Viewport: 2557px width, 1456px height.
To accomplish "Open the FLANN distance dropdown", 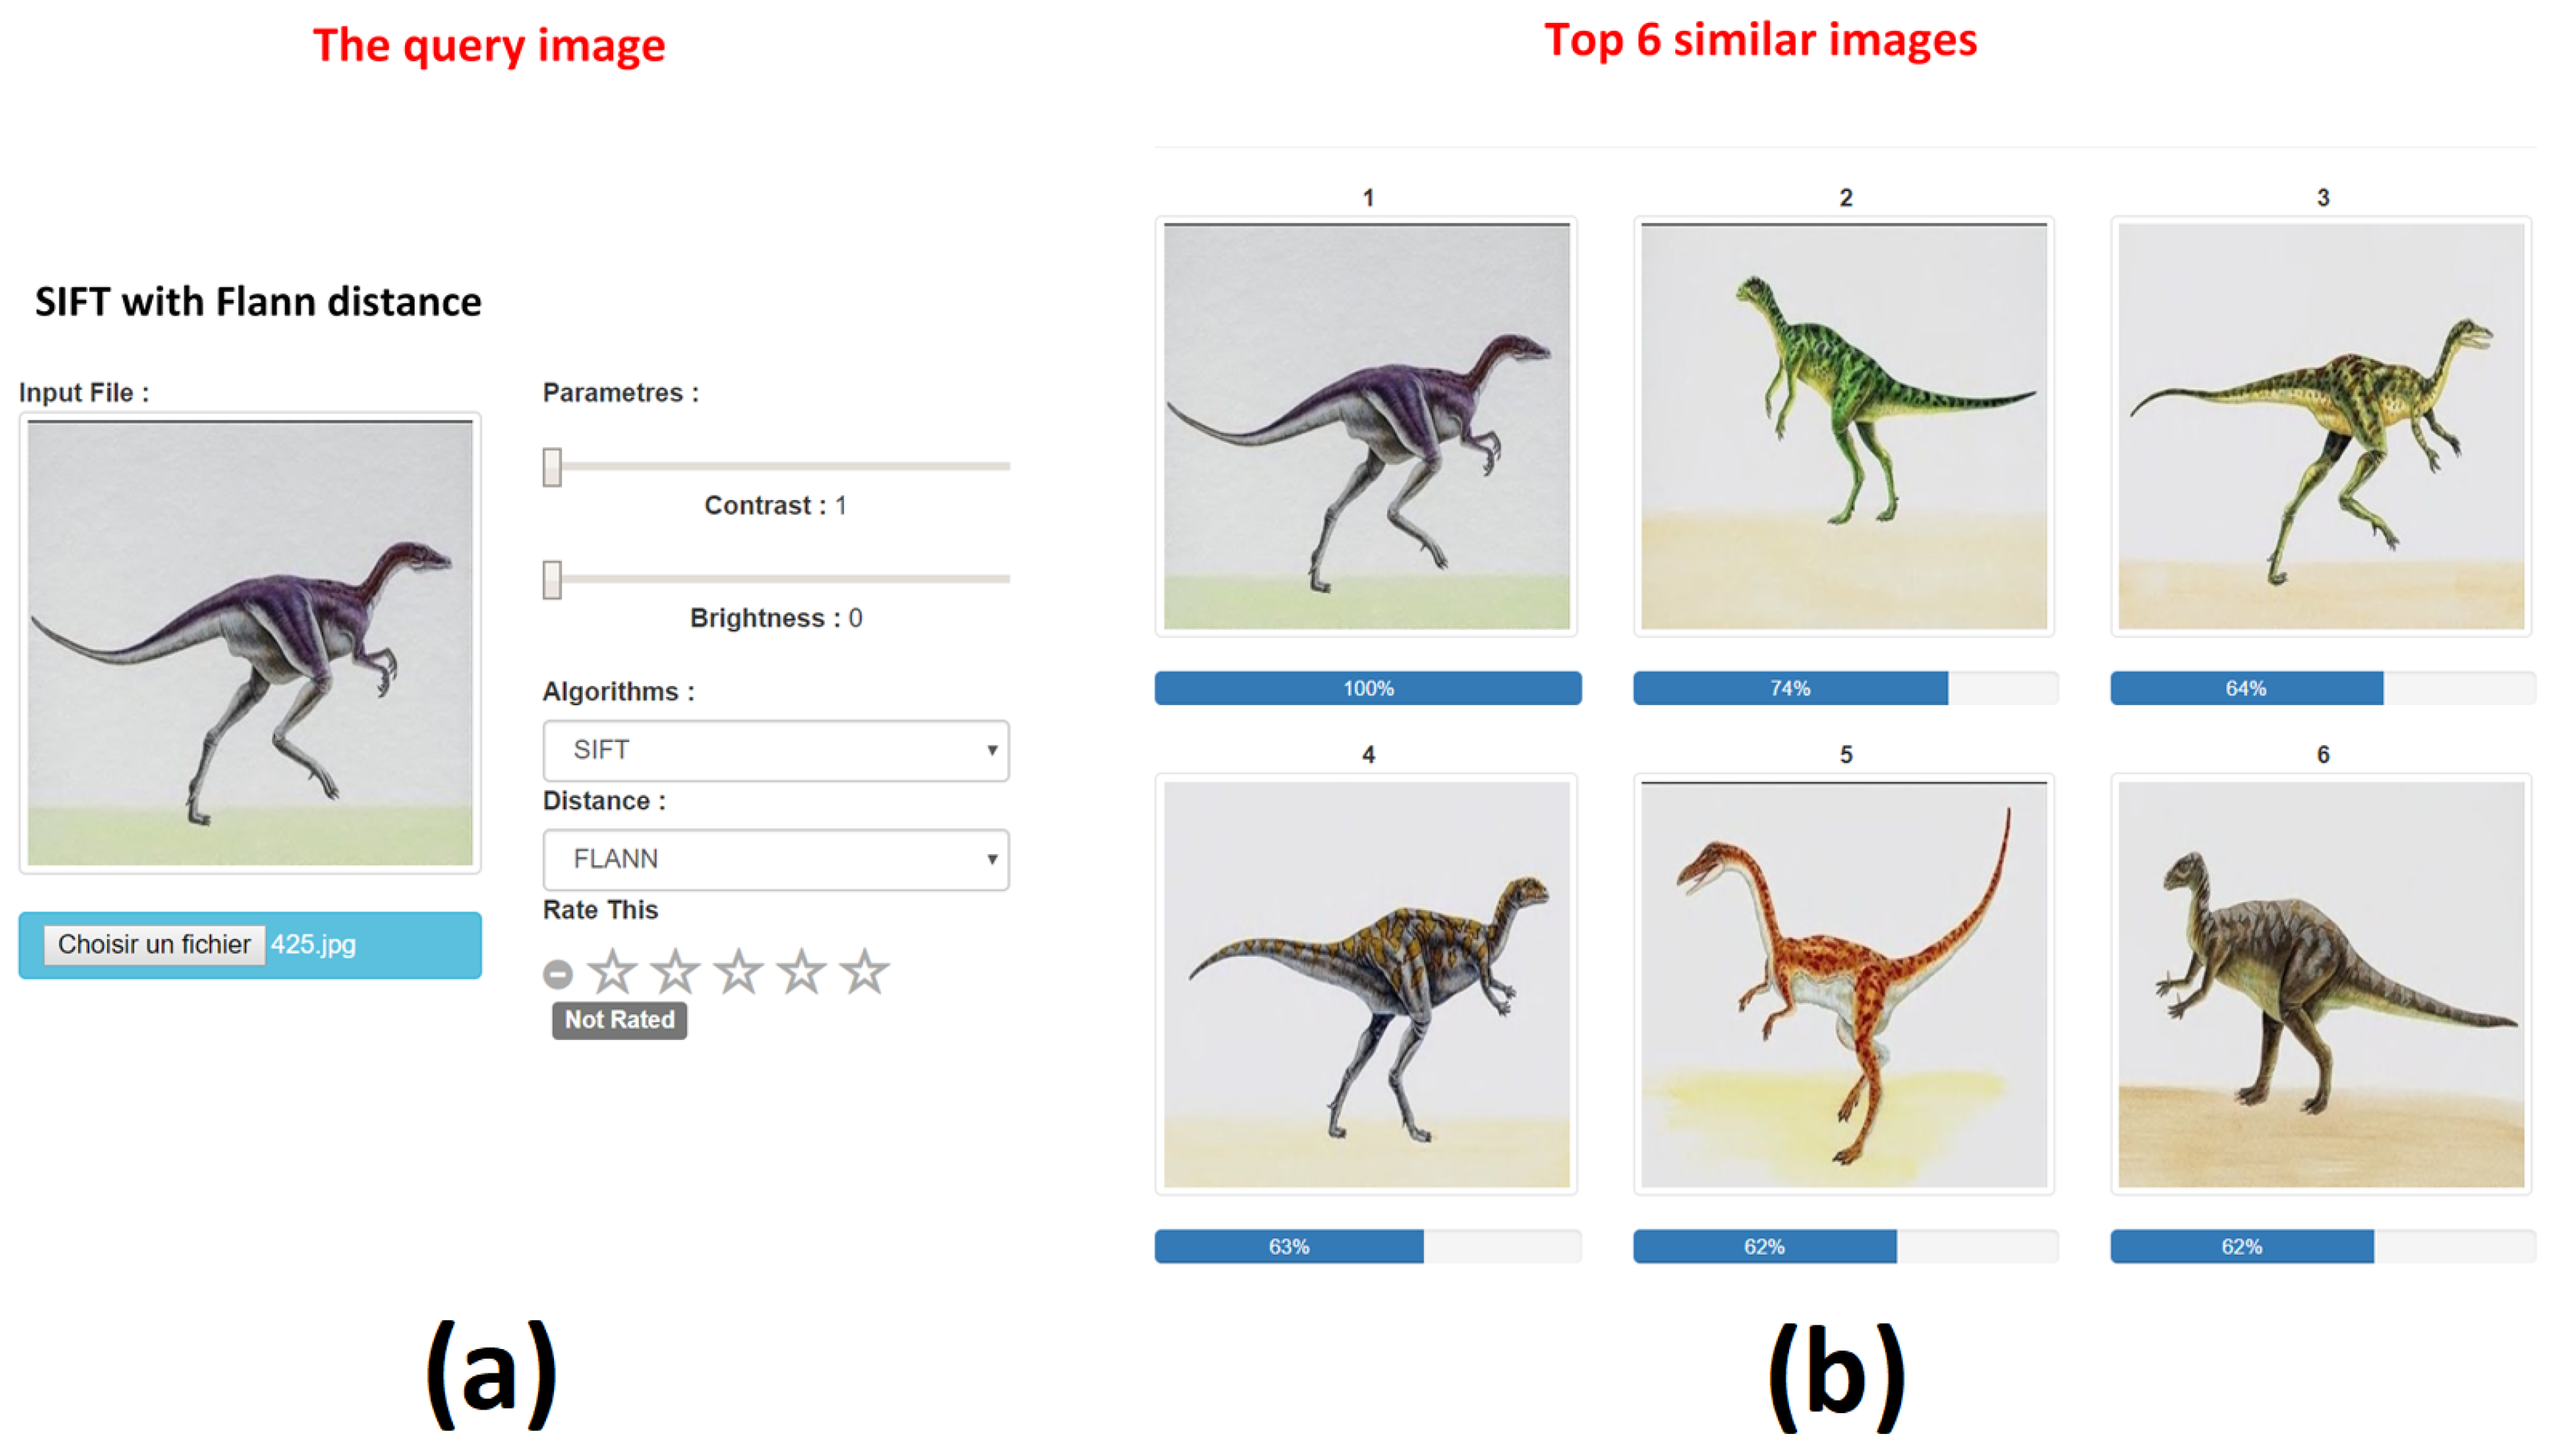I will (x=775, y=859).
